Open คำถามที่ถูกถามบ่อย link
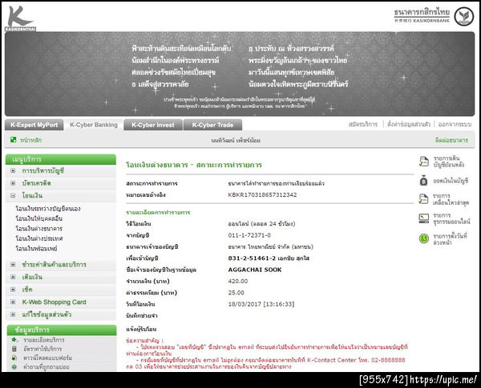481x388 pixels. (x=46, y=367)
